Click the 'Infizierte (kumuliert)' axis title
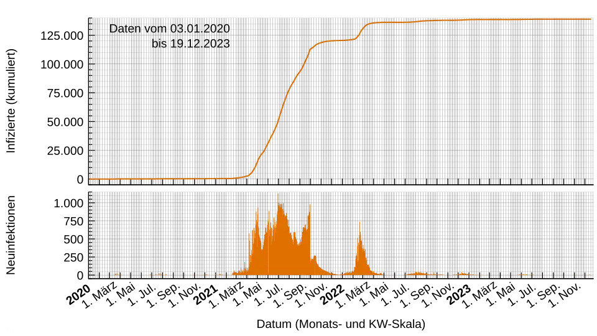 point(11,101)
